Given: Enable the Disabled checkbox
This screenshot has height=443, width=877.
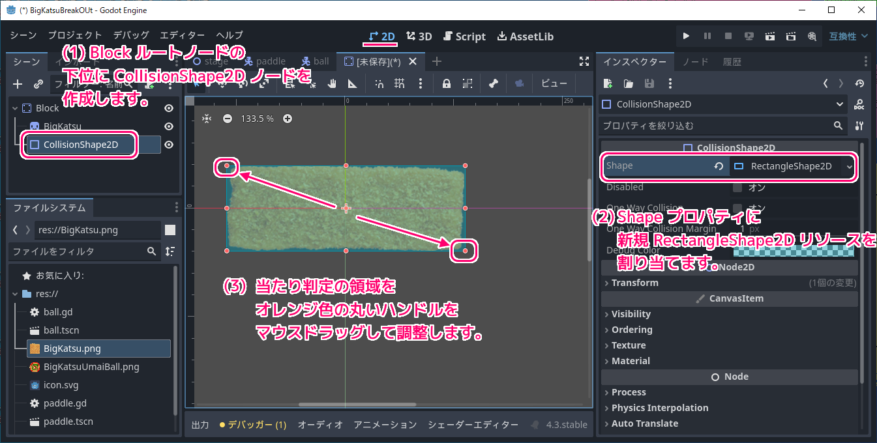Looking at the screenshot, I should [737, 188].
